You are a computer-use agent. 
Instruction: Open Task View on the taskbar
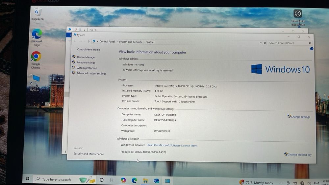point(112,180)
